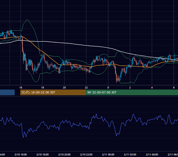Click the '2/10 16:00' date label
Image resolution: width=178 pixels, height=157 pixels.
21,154
